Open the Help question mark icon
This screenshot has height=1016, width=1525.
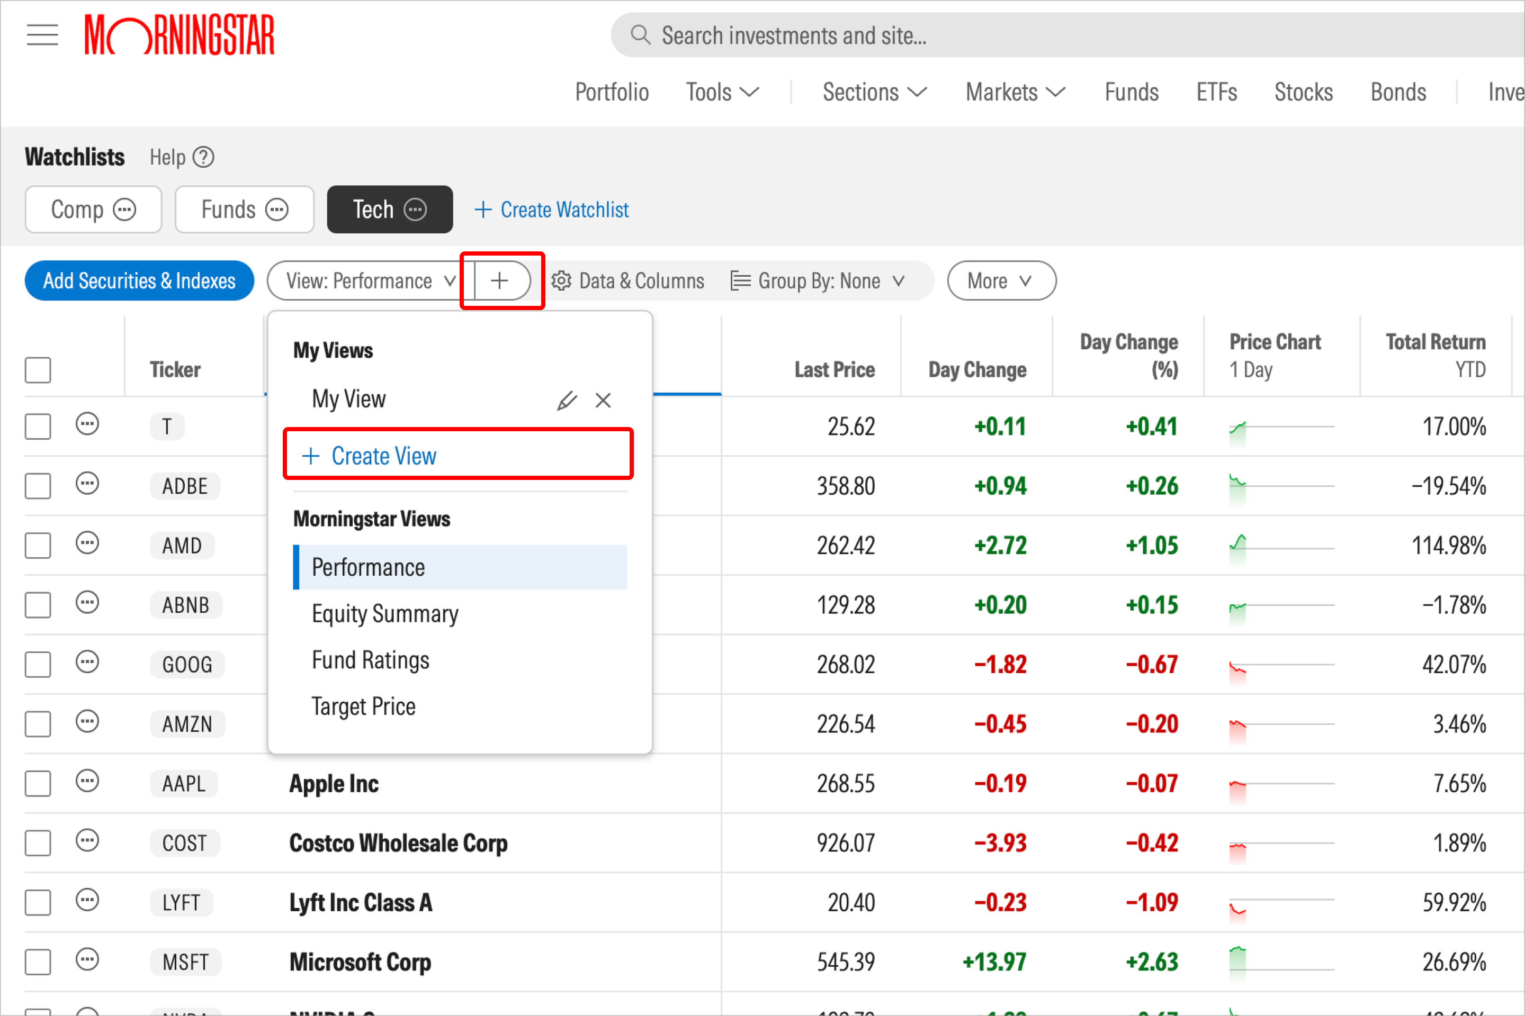click(x=203, y=158)
